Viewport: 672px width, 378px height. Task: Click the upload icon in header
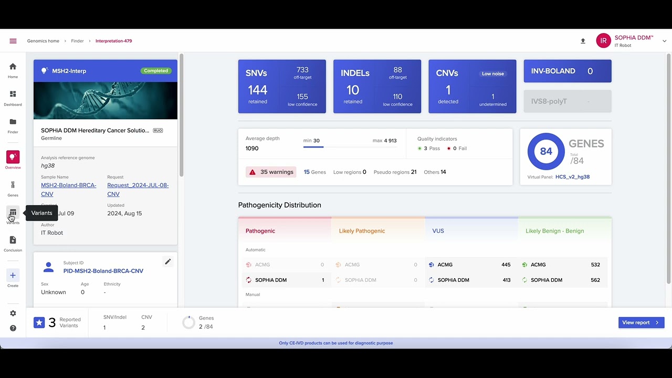click(x=583, y=41)
